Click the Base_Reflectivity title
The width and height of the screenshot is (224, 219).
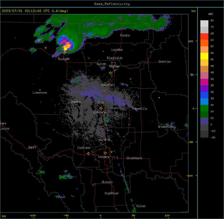tap(112, 4)
